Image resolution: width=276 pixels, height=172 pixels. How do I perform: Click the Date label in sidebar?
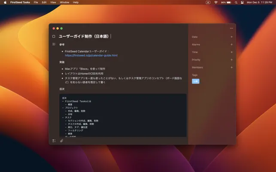pos(195,37)
